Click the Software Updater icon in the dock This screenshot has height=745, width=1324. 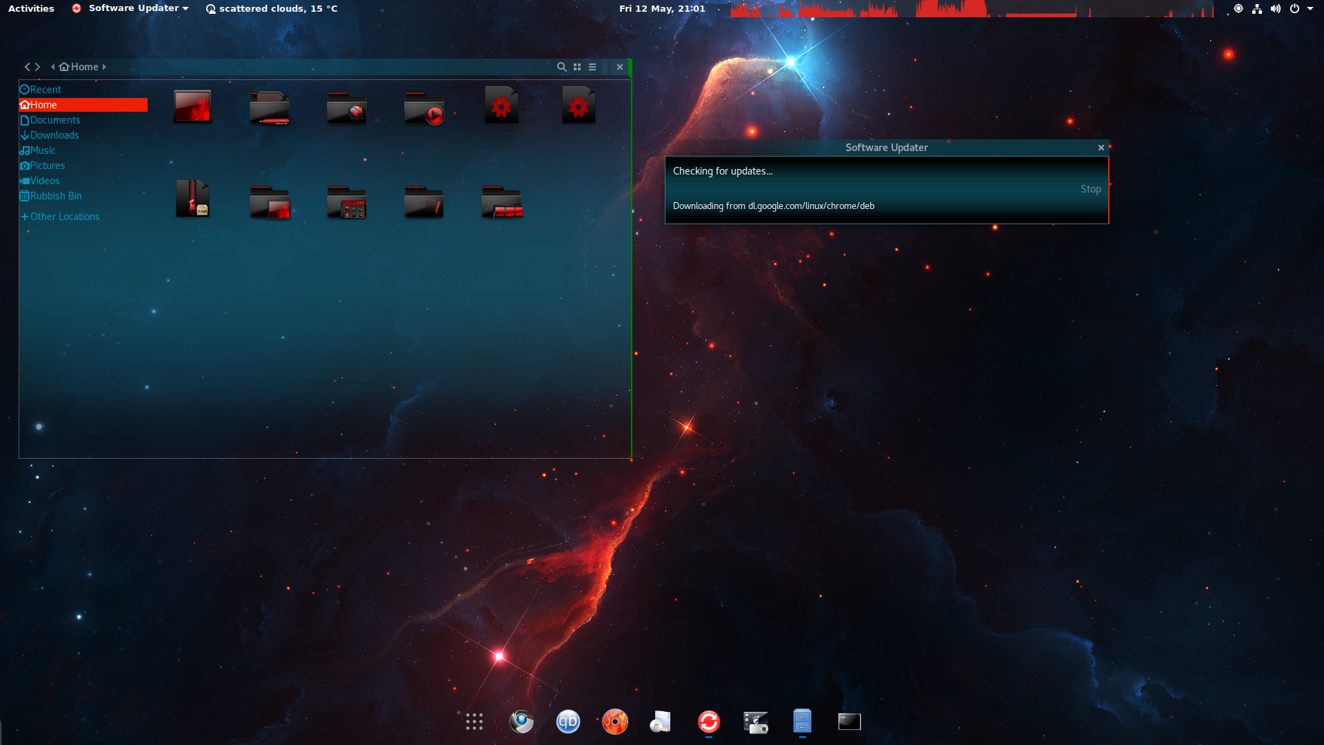click(x=709, y=722)
